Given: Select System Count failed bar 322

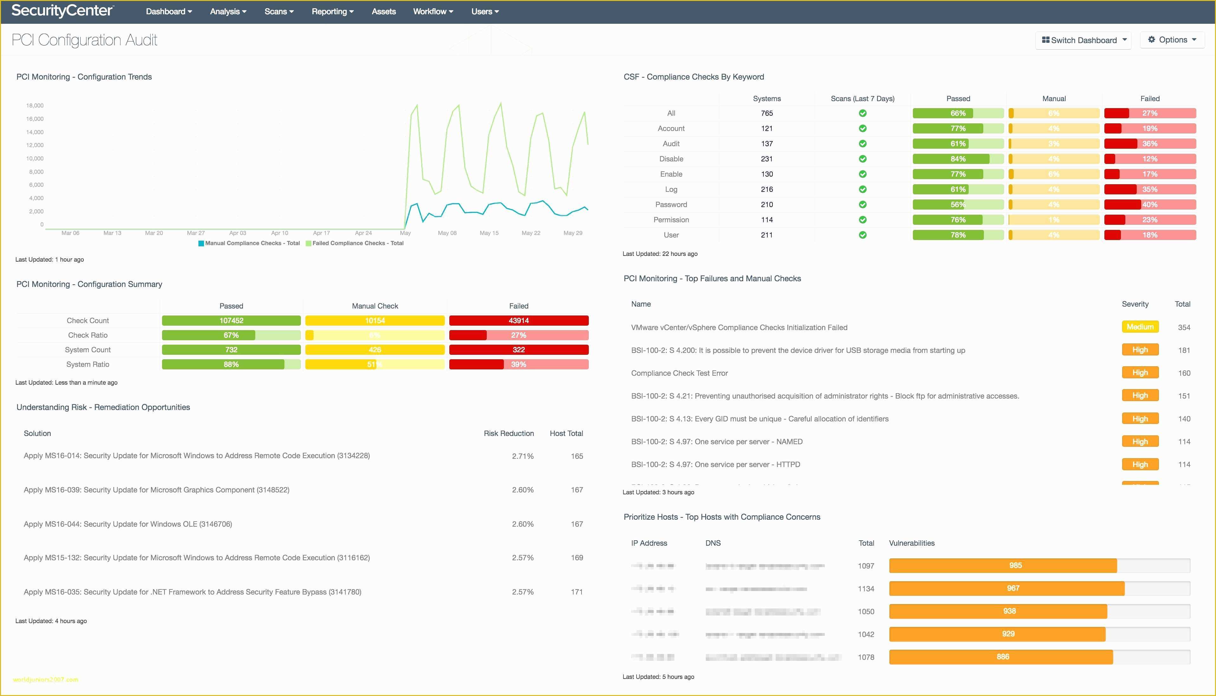Looking at the screenshot, I should pos(519,350).
